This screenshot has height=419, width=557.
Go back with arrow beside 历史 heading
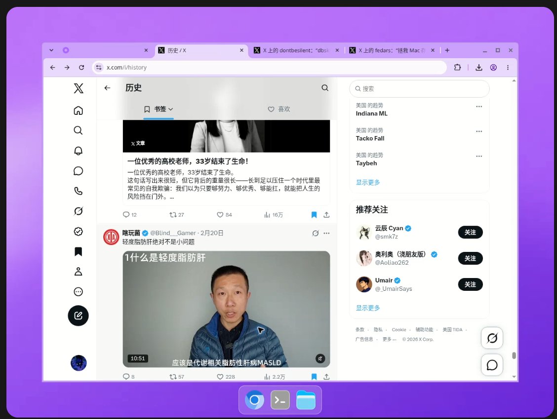point(107,88)
